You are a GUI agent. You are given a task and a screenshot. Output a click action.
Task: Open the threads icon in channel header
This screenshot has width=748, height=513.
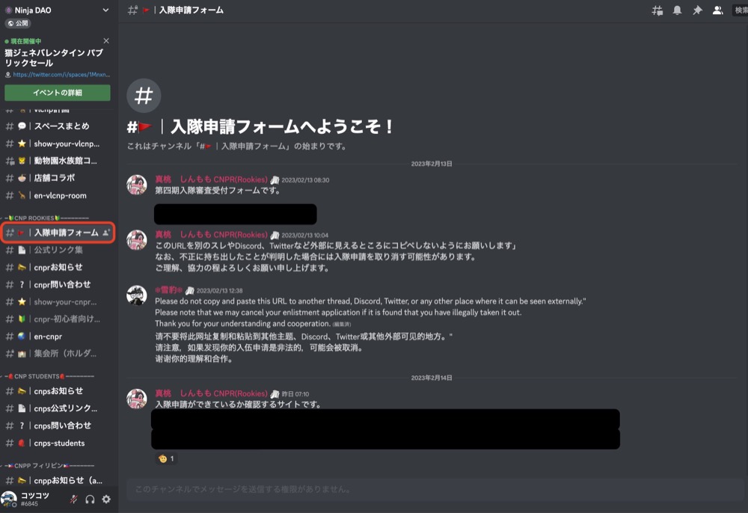click(657, 10)
